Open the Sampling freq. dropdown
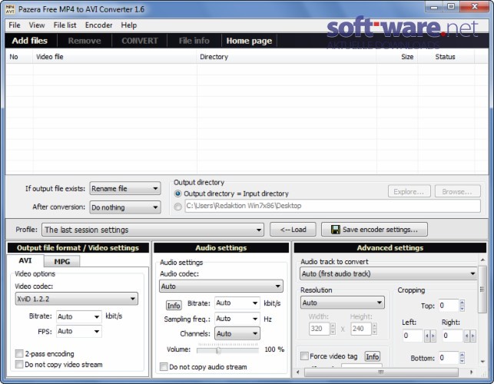This screenshot has height=384, width=494. pyautogui.click(x=237, y=319)
